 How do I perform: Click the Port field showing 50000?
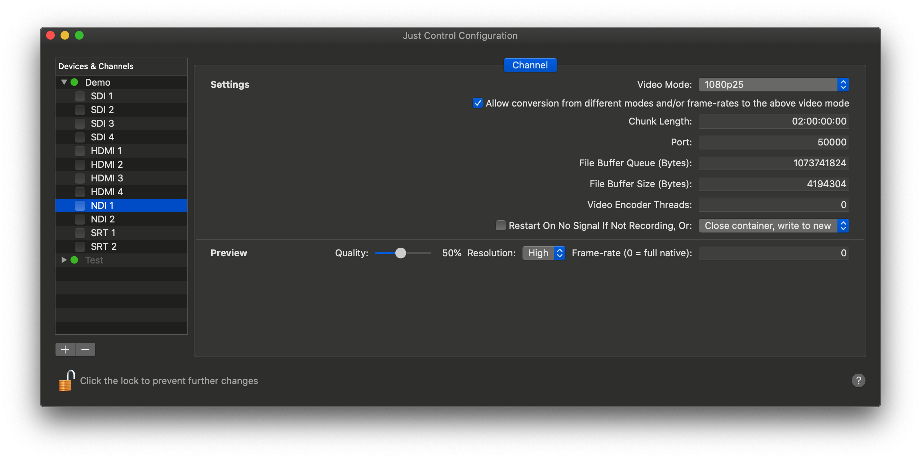pos(774,142)
